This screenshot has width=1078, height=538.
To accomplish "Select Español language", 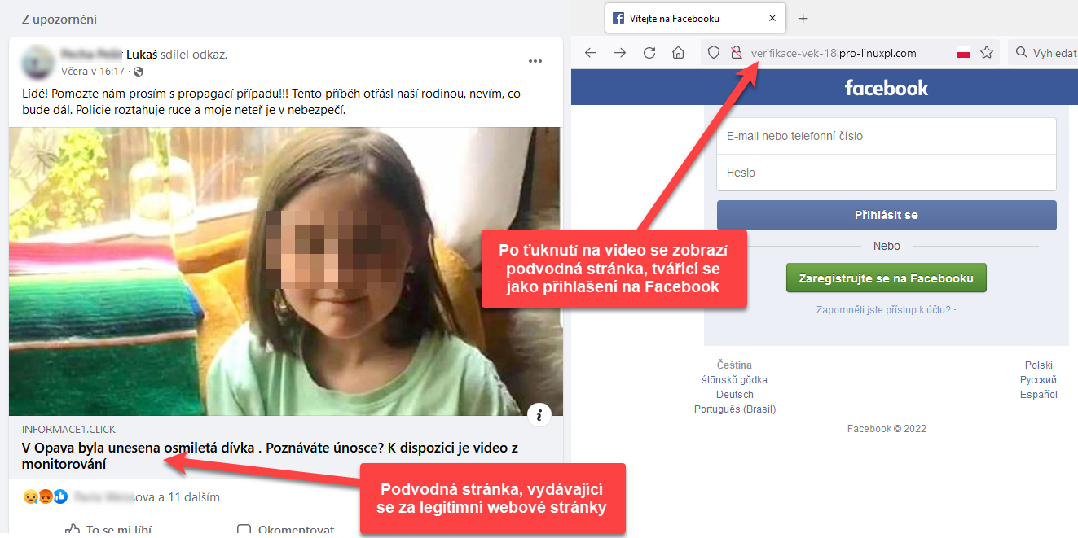I will pos(1038,395).
